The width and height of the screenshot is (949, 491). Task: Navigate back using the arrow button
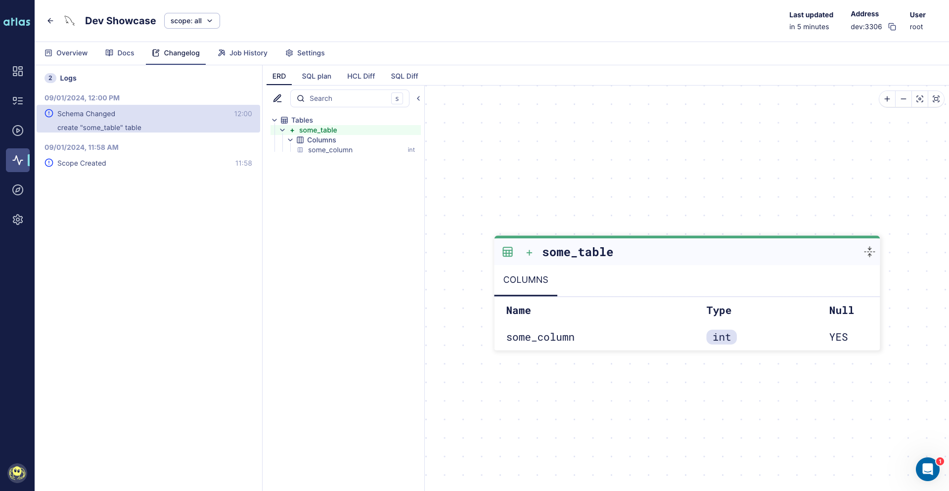pos(50,21)
